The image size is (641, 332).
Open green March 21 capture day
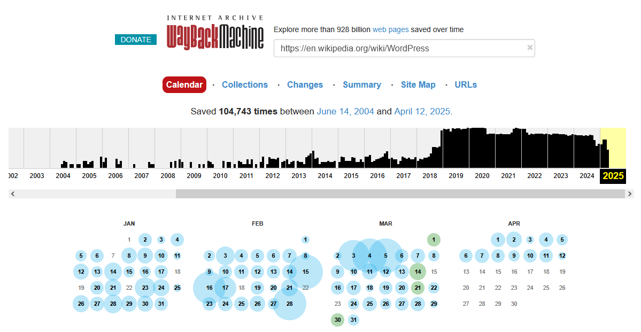[x=418, y=288]
